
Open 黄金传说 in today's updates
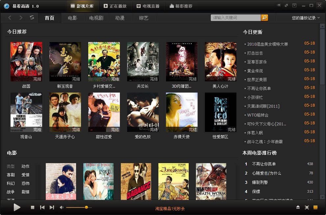[255, 71]
